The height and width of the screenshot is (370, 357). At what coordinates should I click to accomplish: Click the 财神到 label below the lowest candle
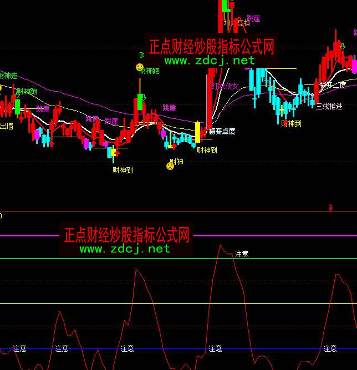(123, 170)
